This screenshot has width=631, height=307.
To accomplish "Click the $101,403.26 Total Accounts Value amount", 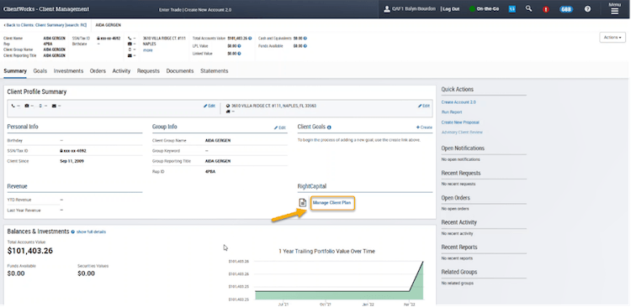I will pyautogui.click(x=30, y=251).
